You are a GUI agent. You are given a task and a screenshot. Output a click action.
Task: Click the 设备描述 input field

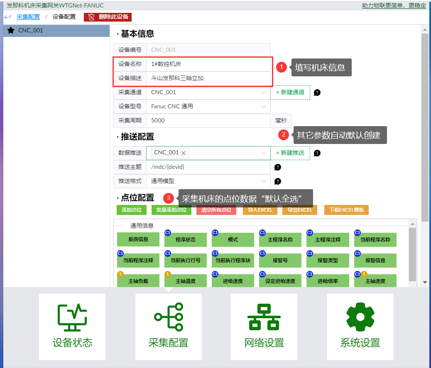(x=208, y=78)
